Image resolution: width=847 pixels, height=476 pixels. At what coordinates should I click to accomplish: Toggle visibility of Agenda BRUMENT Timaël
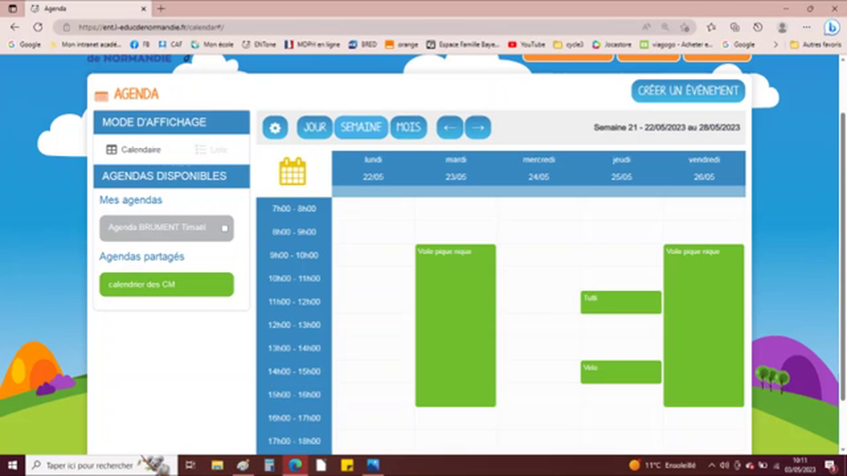click(224, 227)
